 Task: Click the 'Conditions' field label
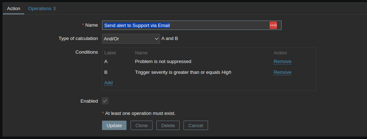pos(87,52)
